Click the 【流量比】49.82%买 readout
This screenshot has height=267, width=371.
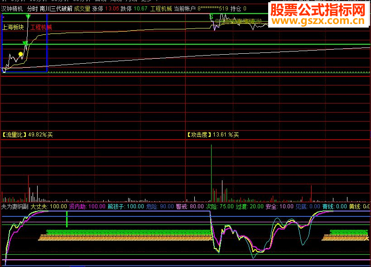tap(27, 135)
